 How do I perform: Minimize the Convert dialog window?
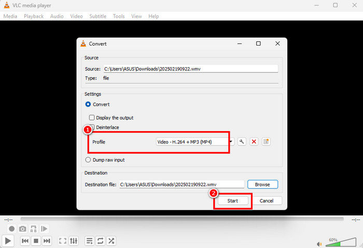(x=240, y=43)
